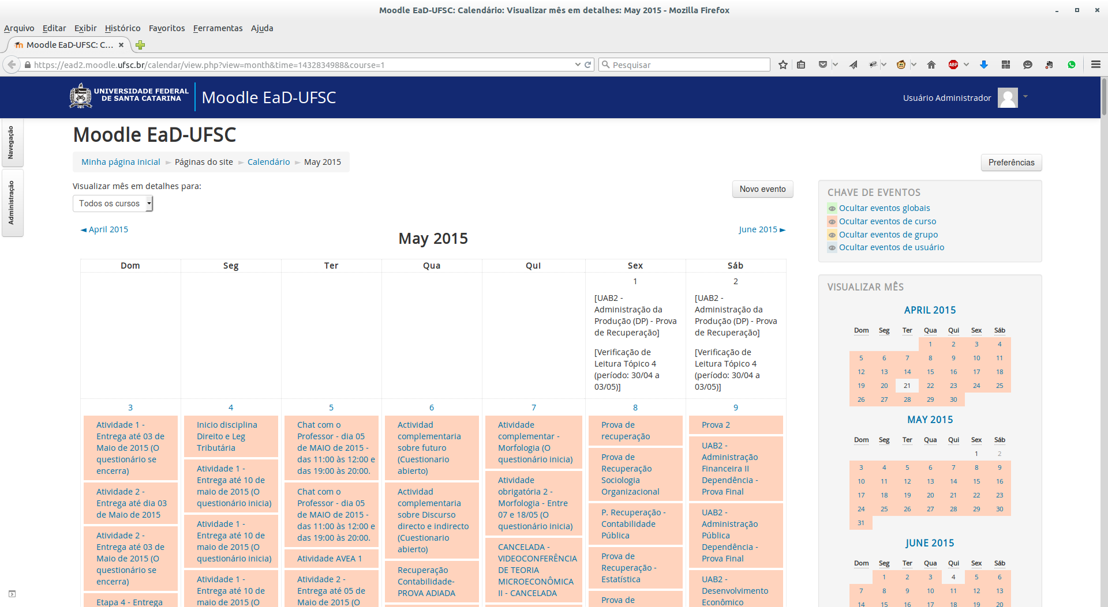Open a new tab with plus icon

coord(140,45)
